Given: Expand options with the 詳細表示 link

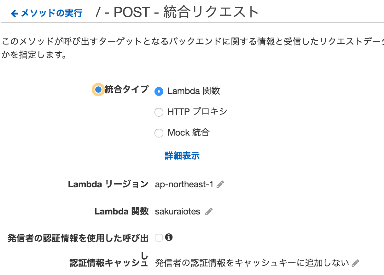Looking at the screenshot, I should pos(182,156).
